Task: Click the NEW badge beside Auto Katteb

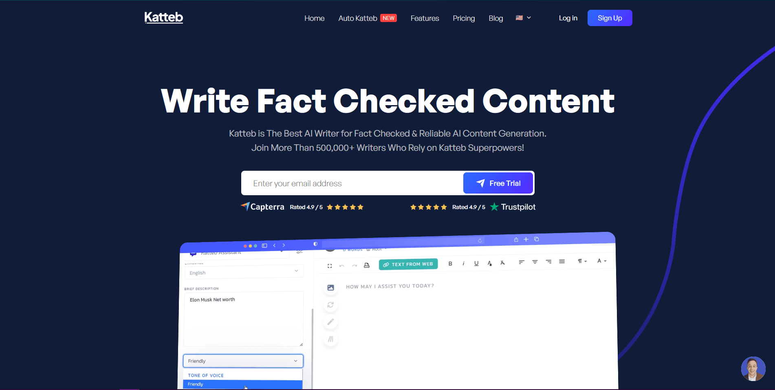Action: (389, 18)
